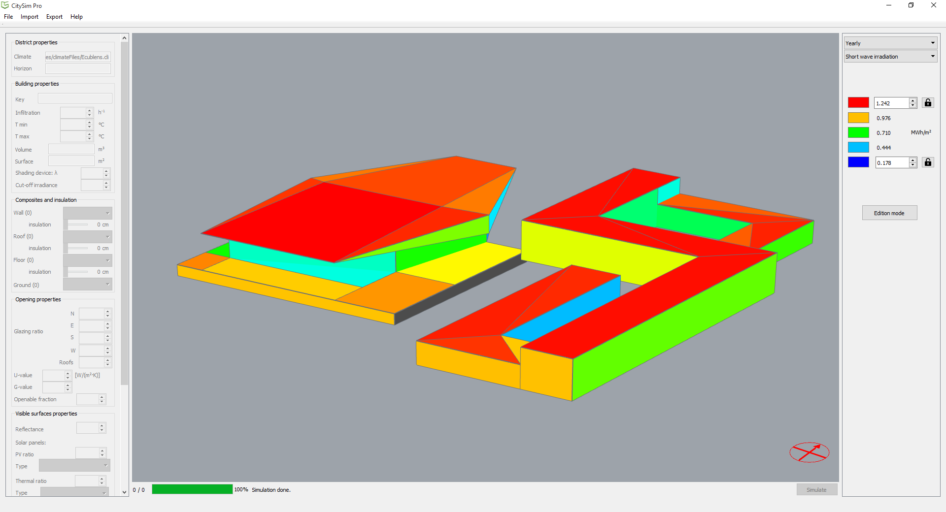The image size is (946, 512).
Task: Open the Export menu
Action: pyautogui.click(x=54, y=17)
